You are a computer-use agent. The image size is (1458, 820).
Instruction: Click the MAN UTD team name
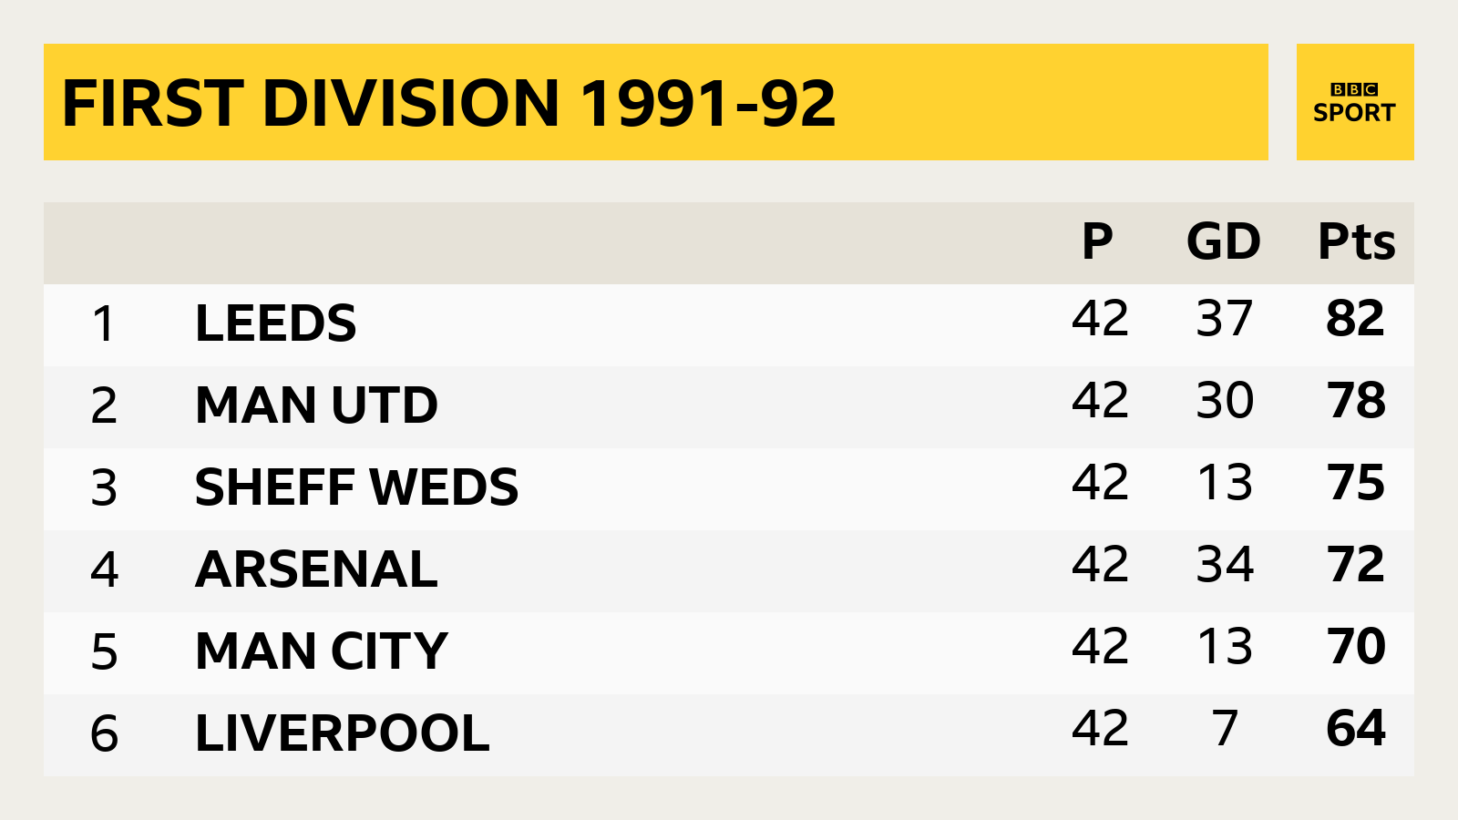click(x=316, y=405)
